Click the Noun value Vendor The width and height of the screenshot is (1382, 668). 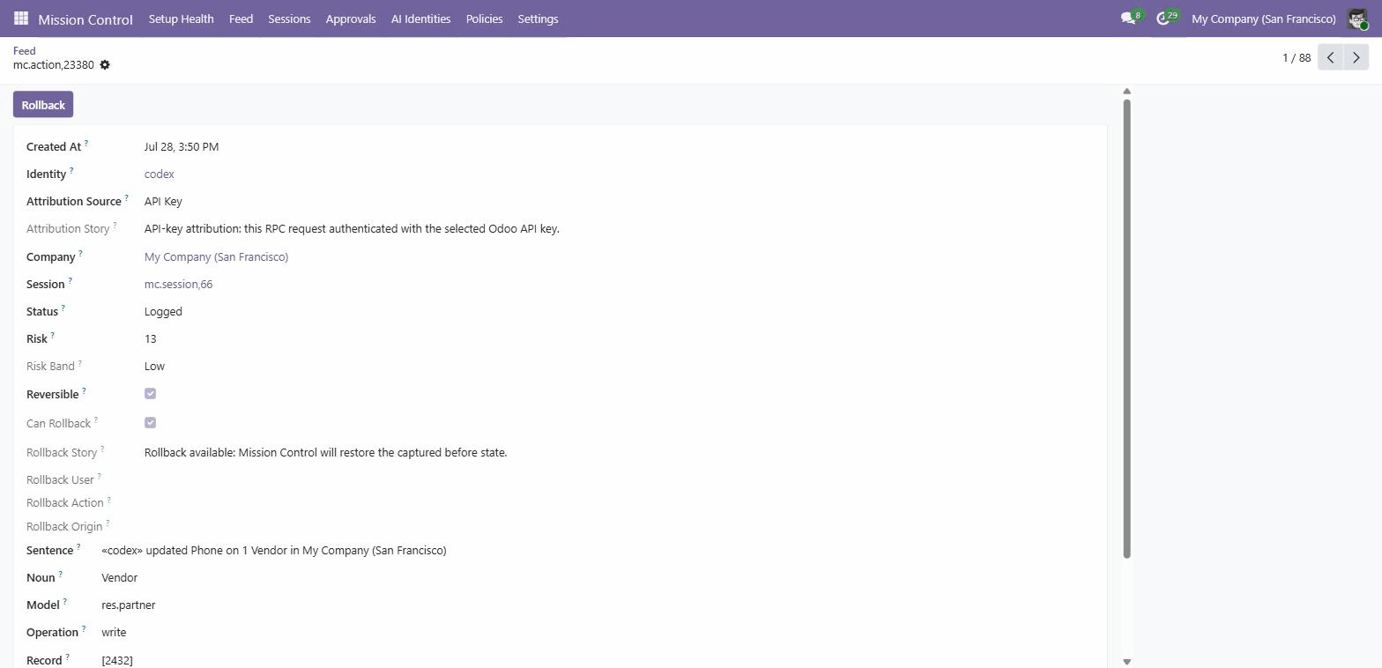(119, 577)
